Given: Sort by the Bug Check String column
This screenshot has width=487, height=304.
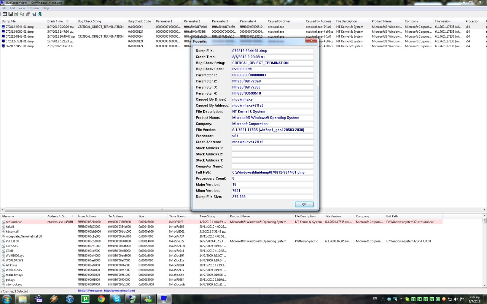Looking at the screenshot, I should coord(102,21).
